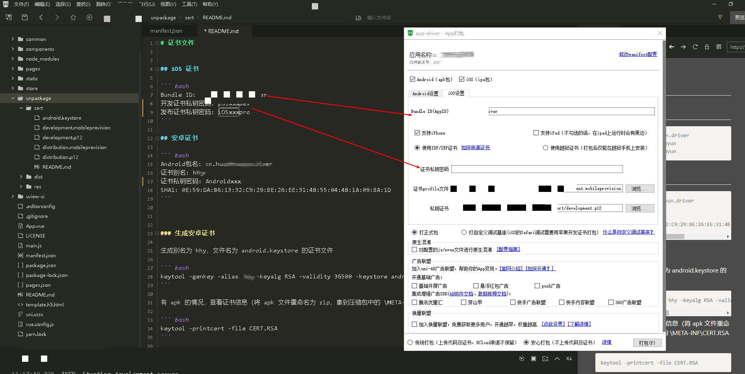Screen dimensions: 745x374
Task: Open the manifest.json editor tab
Action: point(166,31)
